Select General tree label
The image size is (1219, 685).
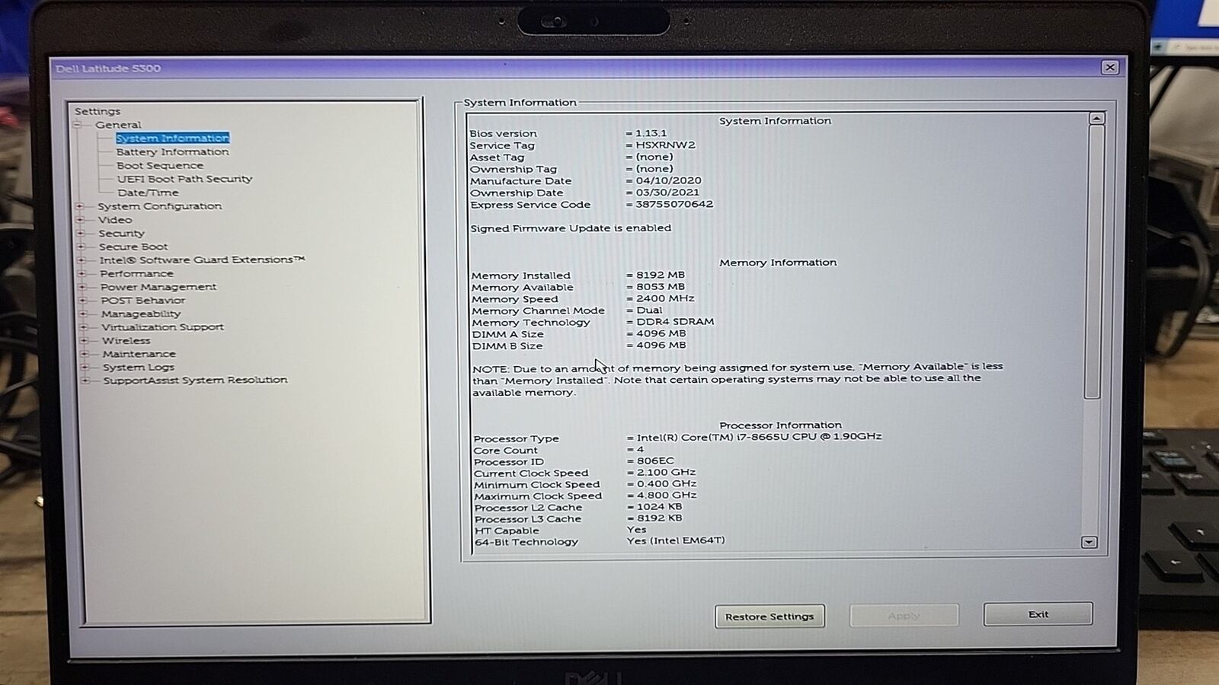pyautogui.click(x=118, y=125)
